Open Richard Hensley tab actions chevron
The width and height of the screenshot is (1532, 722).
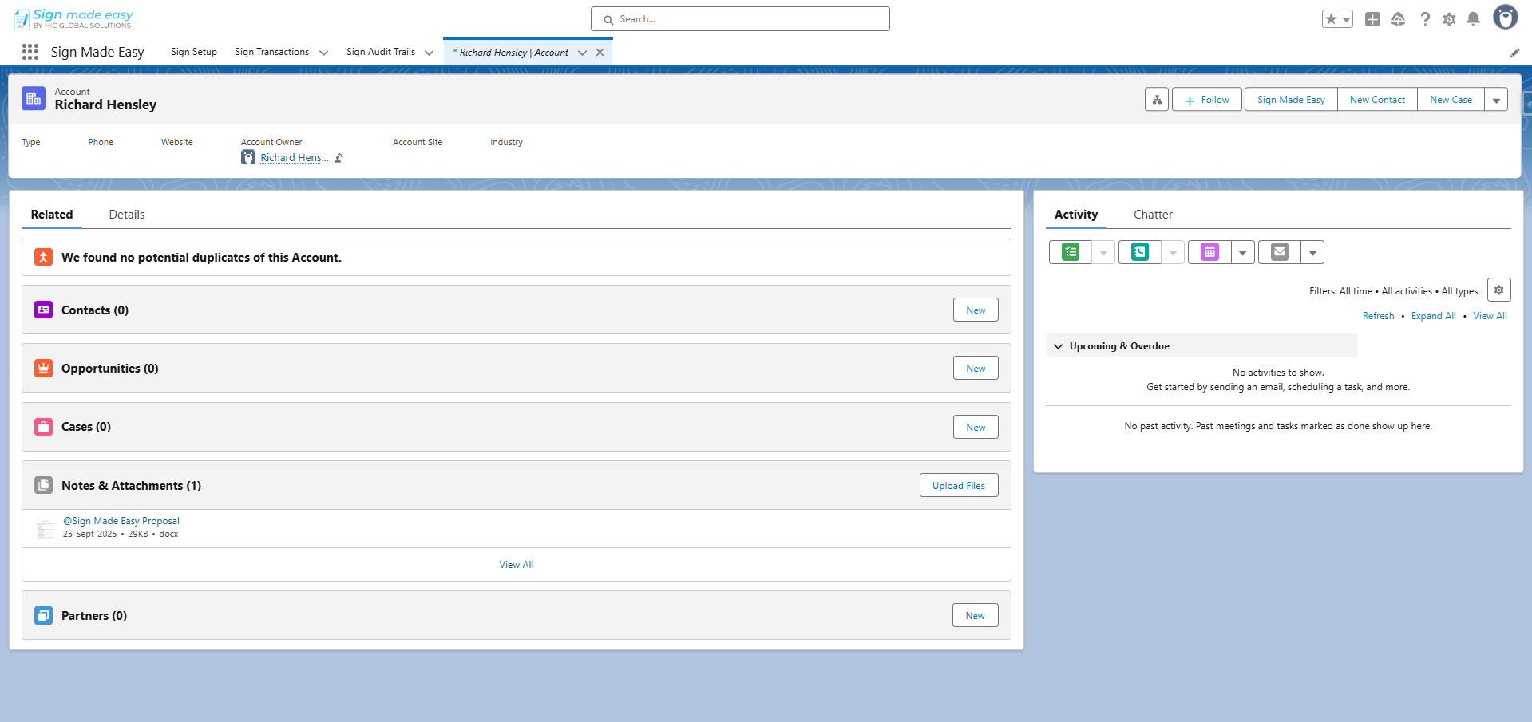coord(582,53)
